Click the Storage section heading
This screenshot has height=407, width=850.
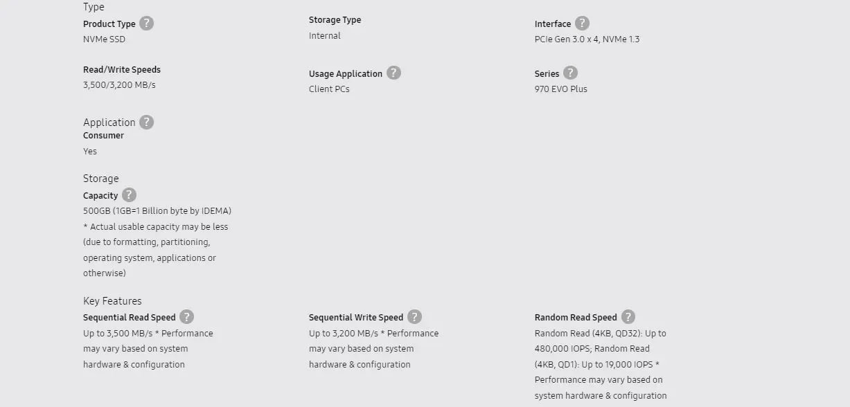[x=101, y=179]
